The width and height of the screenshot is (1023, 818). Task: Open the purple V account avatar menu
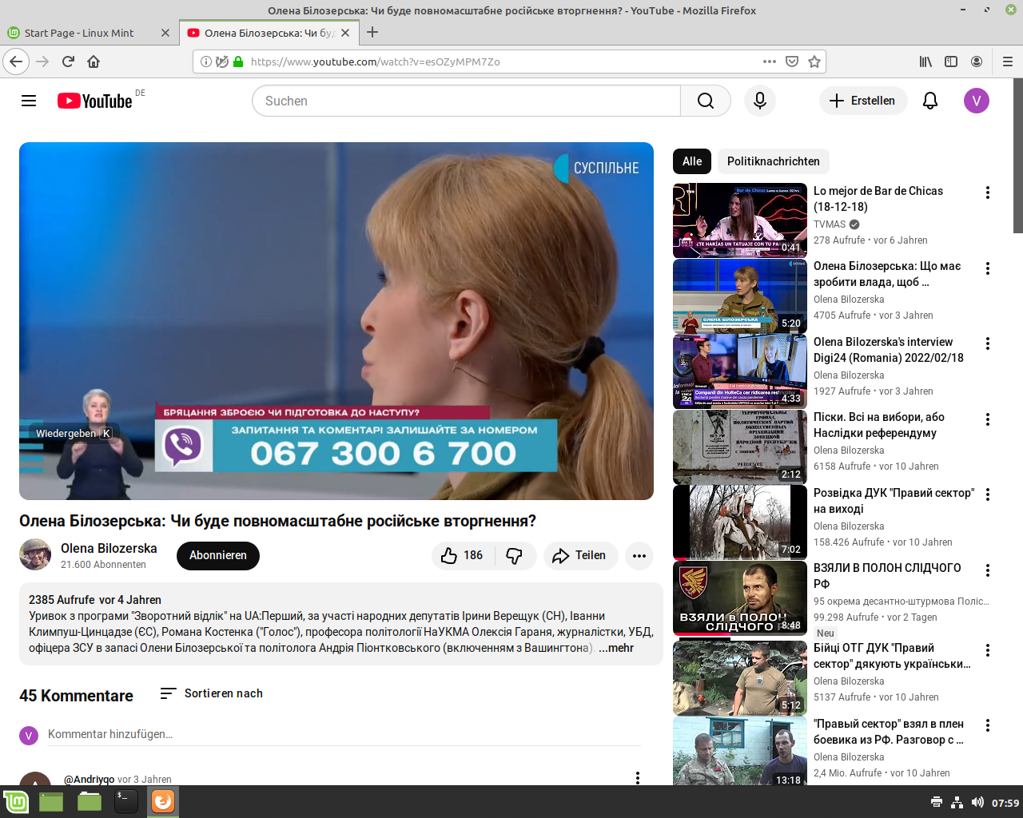[x=977, y=101]
